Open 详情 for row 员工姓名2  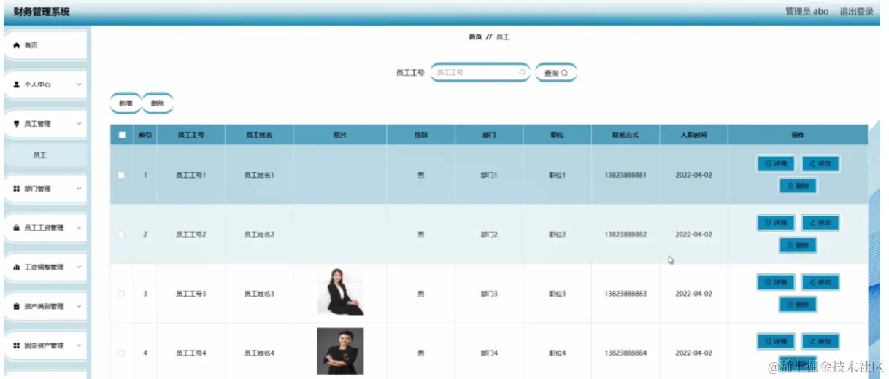click(x=775, y=222)
